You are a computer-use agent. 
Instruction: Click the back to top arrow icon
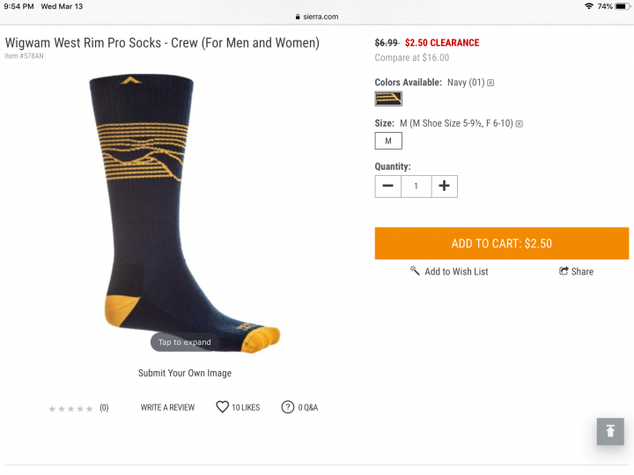pos(610,431)
